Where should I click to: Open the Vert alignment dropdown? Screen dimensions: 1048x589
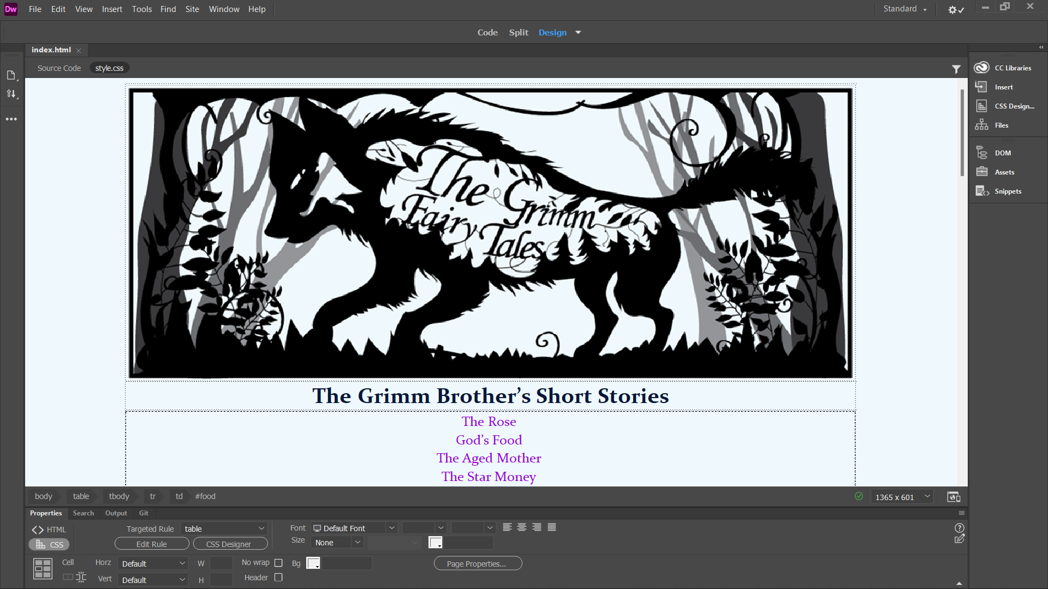(x=153, y=580)
